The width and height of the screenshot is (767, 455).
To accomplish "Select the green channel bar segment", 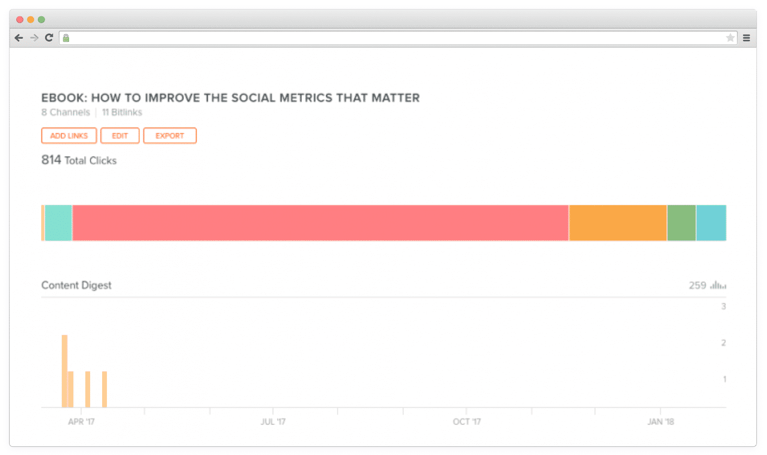I will 681,223.
